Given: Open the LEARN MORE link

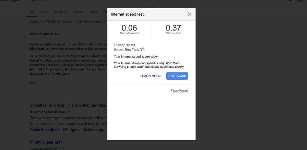Looking at the screenshot, I should pyautogui.click(x=150, y=76).
